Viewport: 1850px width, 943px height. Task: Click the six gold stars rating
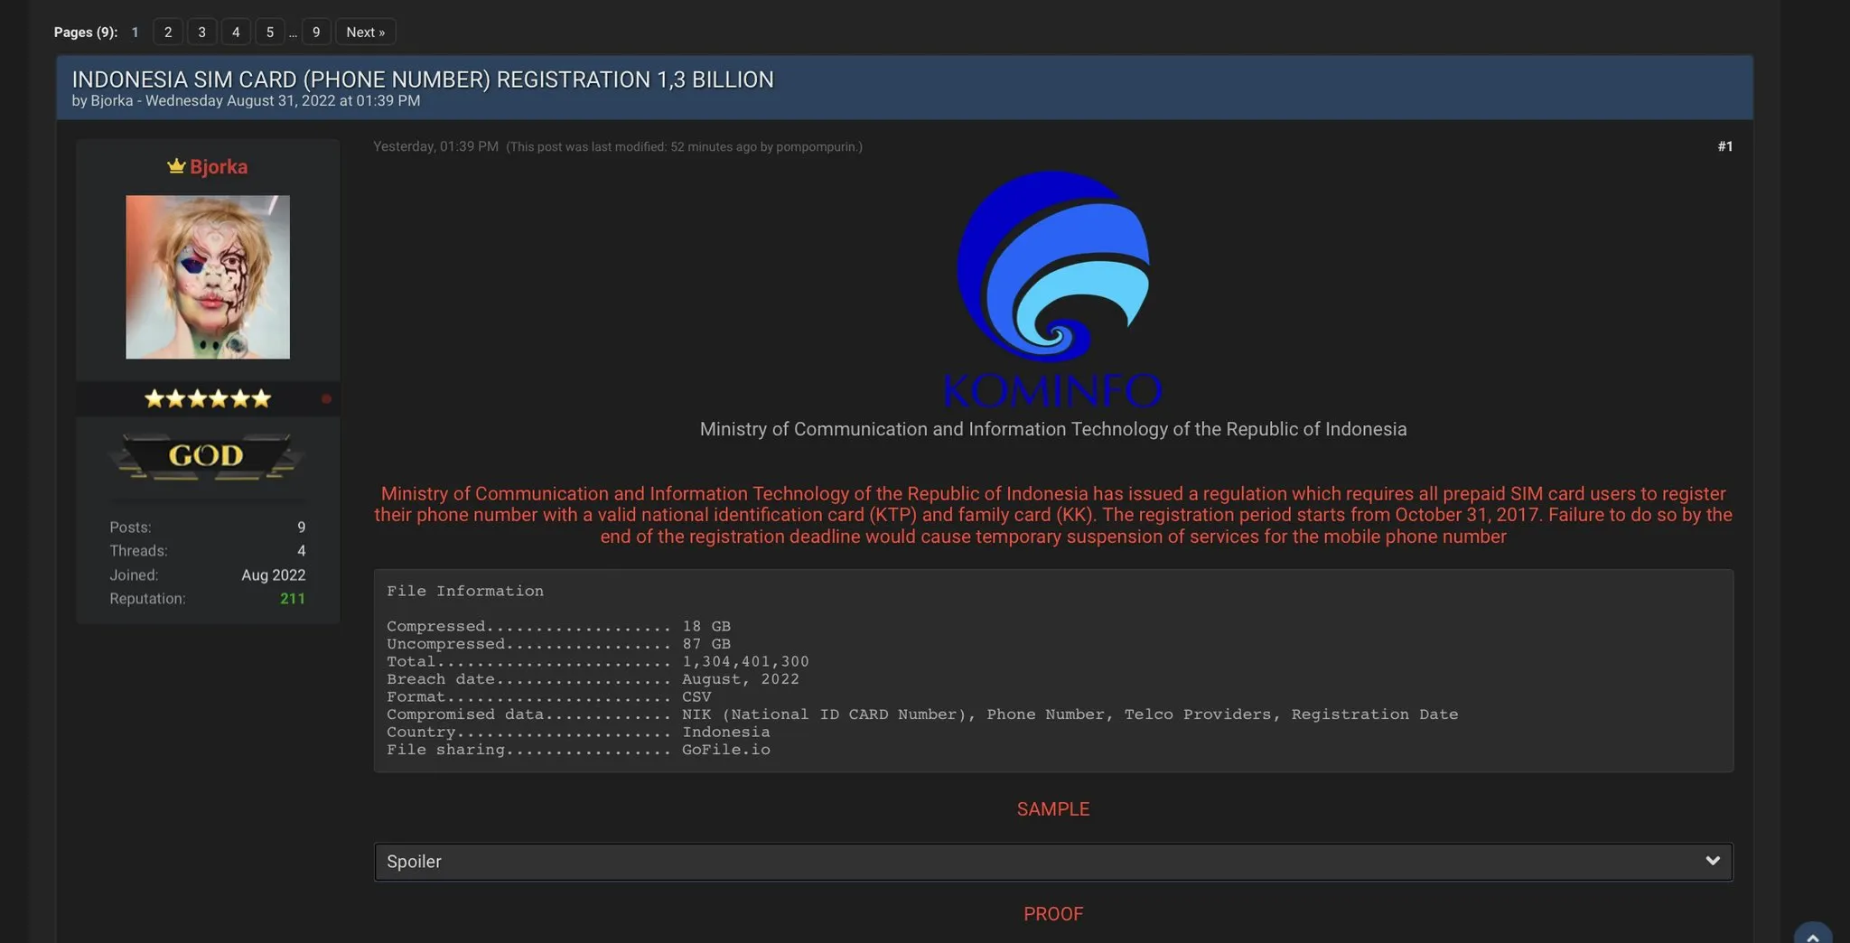click(x=207, y=398)
